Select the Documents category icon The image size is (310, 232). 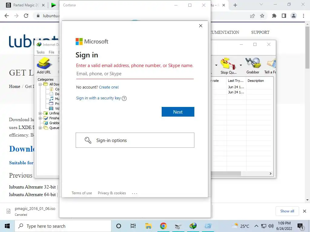coord(51,94)
